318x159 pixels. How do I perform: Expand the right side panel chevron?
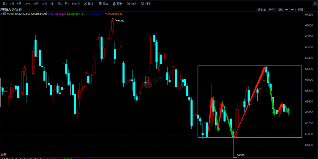[315, 4]
